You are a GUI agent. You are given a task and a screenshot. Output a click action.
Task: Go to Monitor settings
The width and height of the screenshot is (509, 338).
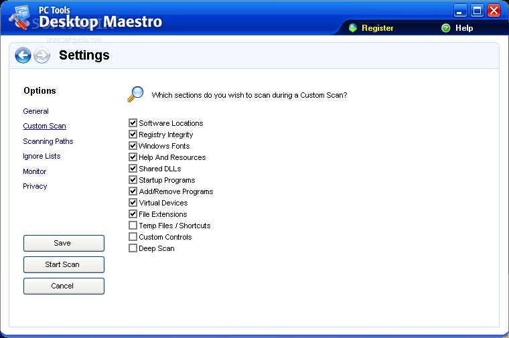tap(34, 171)
